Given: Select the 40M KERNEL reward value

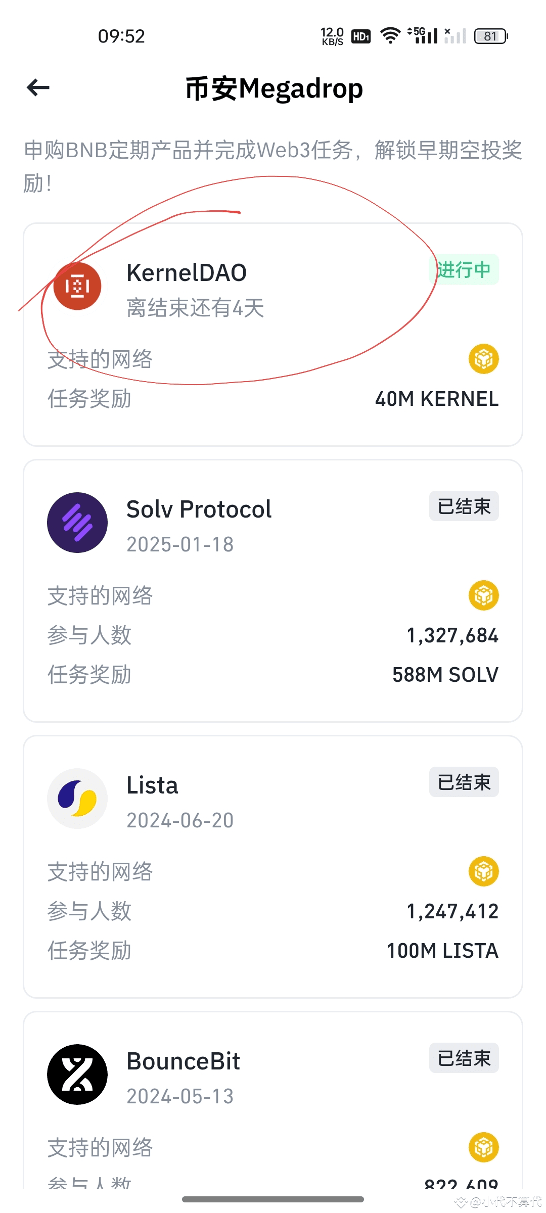Looking at the screenshot, I should (x=437, y=399).
